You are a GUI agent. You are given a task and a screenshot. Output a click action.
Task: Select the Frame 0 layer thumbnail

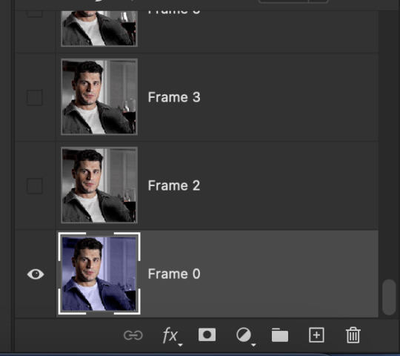[99, 274]
